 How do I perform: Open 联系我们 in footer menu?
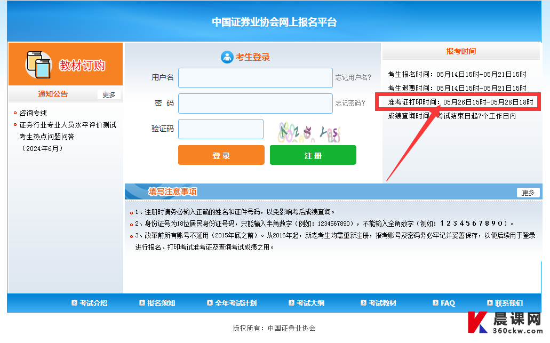[509, 303]
